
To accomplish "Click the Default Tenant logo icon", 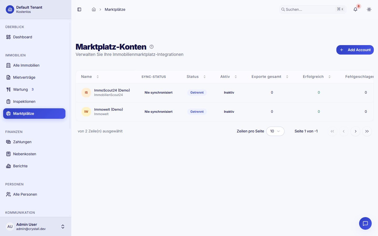I will tap(10, 9).
